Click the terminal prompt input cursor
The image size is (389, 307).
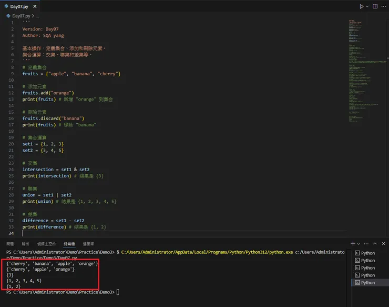click(118, 292)
